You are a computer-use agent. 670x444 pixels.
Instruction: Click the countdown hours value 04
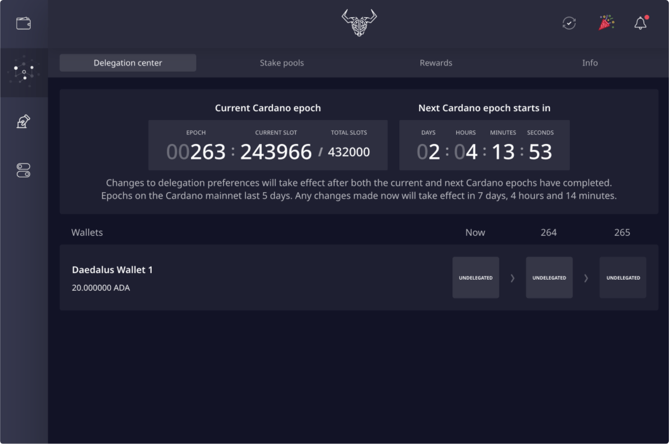(466, 152)
